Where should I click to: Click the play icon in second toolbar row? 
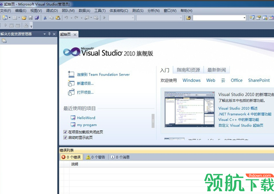pyautogui.click(x=5, y=25)
